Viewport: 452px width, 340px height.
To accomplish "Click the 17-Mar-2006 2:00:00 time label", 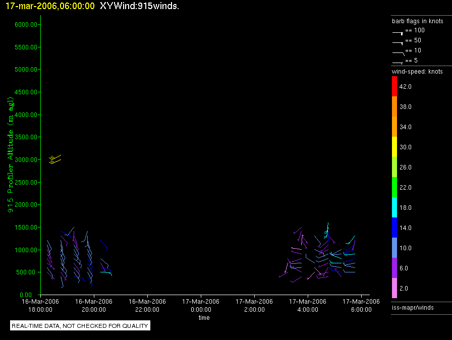I will coord(254,305).
